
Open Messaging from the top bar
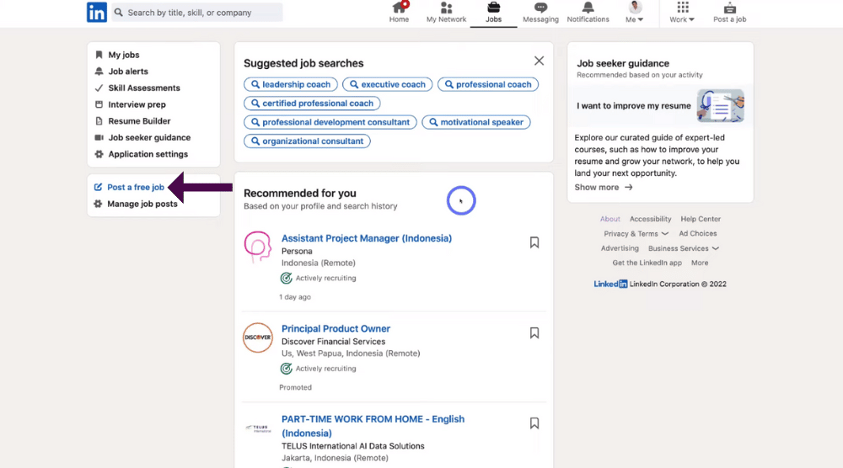(541, 13)
